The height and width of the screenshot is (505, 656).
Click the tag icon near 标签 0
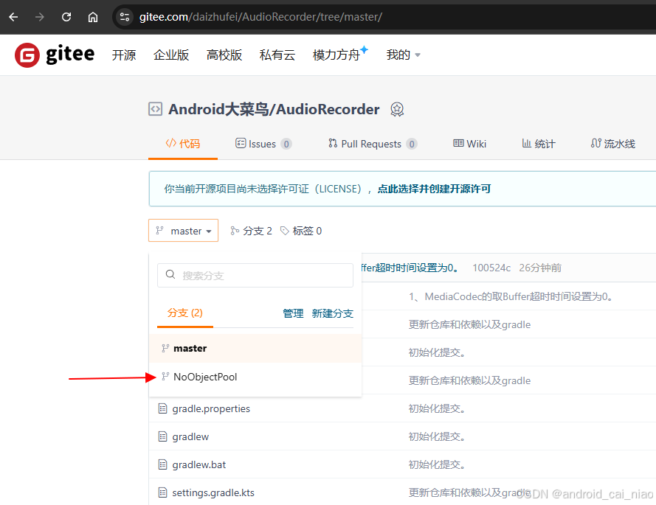[x=285, y=231]
